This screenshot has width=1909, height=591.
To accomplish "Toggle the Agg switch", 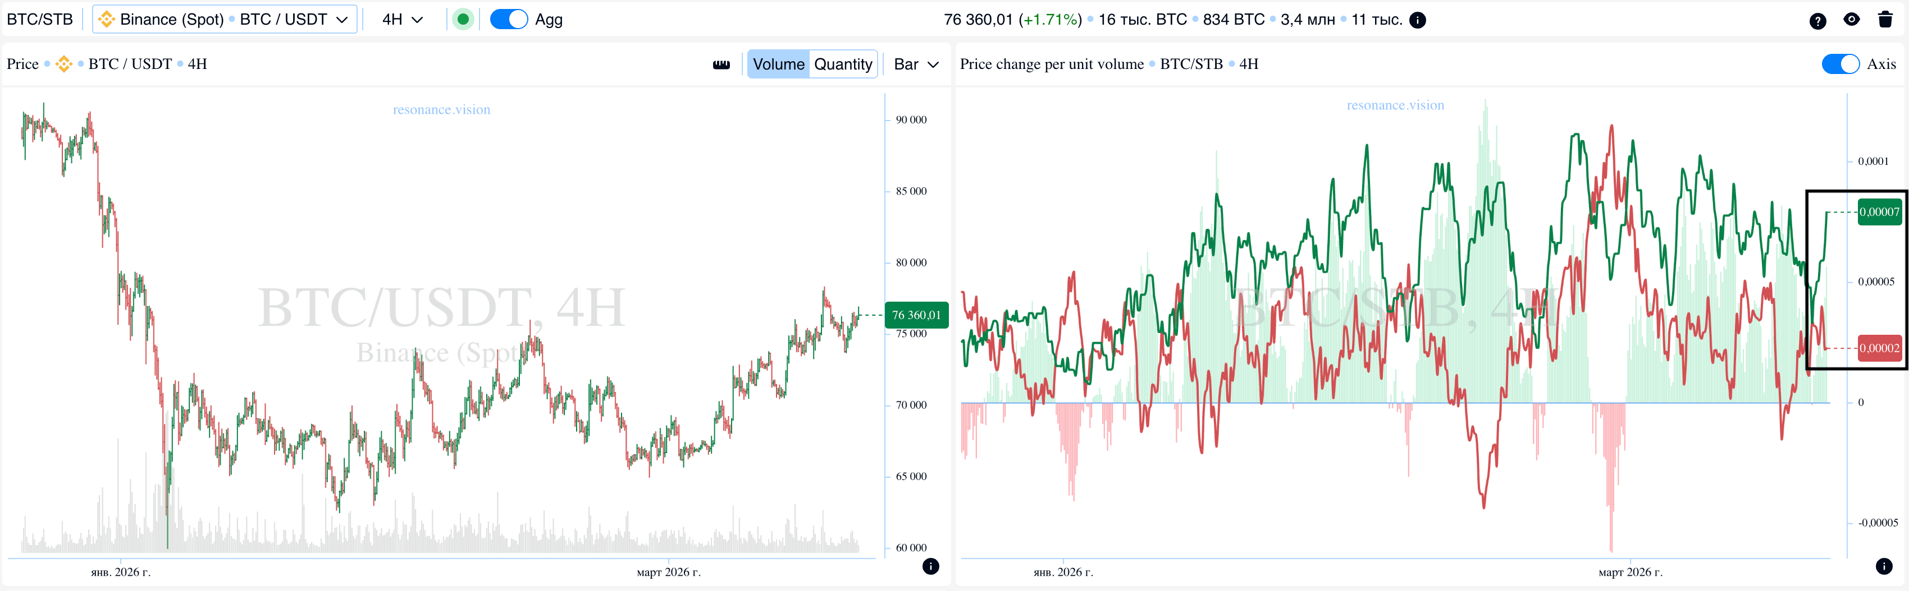I will (508, 19).
